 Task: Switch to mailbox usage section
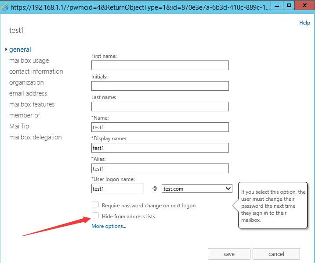pos(29,60)
